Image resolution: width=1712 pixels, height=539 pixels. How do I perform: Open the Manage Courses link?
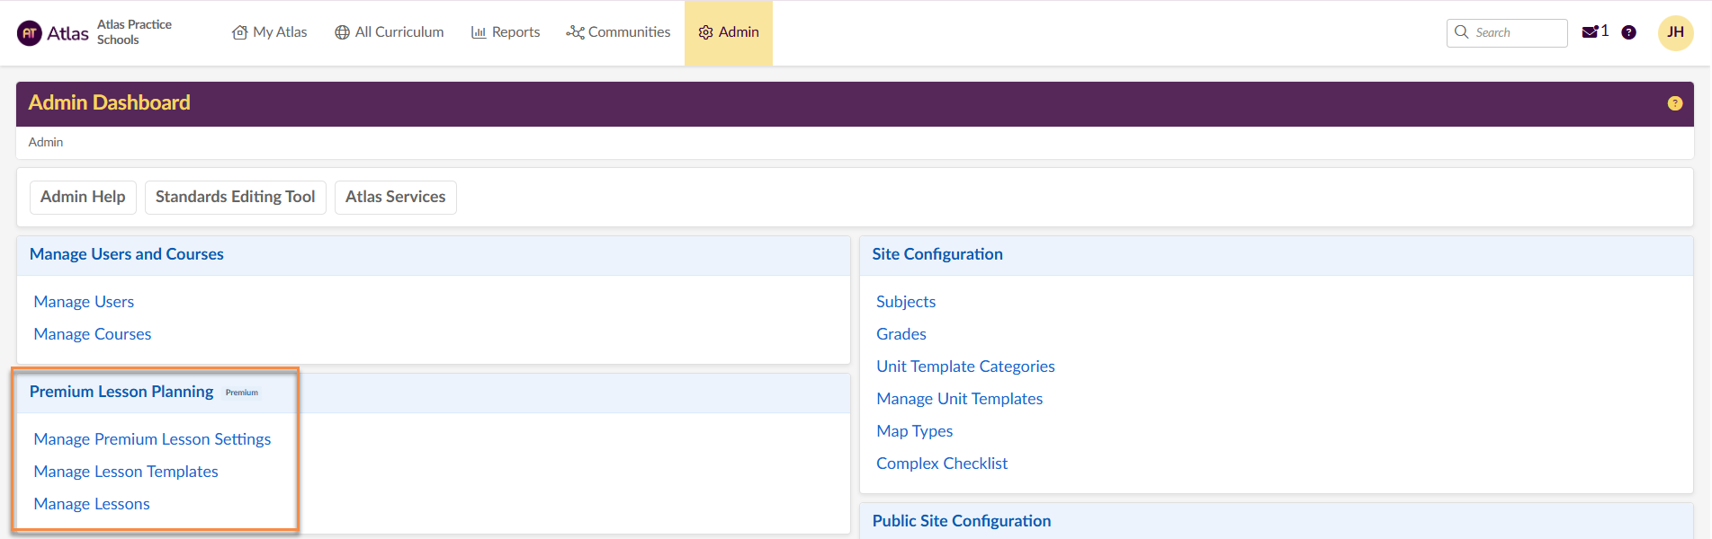pos(93,334)
